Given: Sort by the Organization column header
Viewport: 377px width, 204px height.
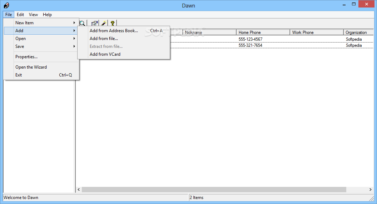Looking at the screenshot, I should click(x=358, y=33).
